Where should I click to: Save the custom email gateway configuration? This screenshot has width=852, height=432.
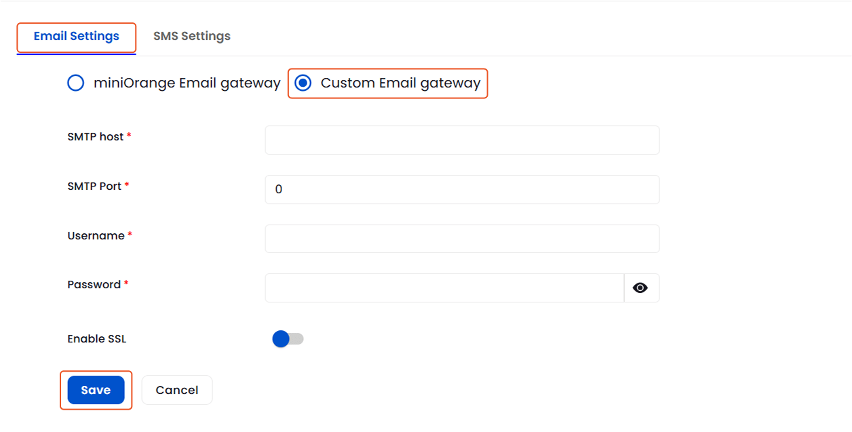pos(96,389)
